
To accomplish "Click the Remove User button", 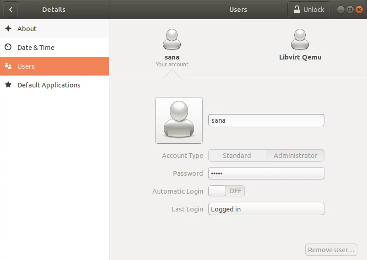I will pos(331,250).
